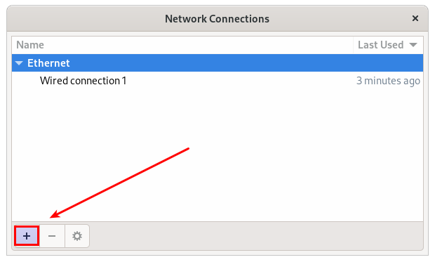The height and width of the screenshot is (262, 435).
Task: Click the Network Connections title bar
Action: (x=217, y=19)
